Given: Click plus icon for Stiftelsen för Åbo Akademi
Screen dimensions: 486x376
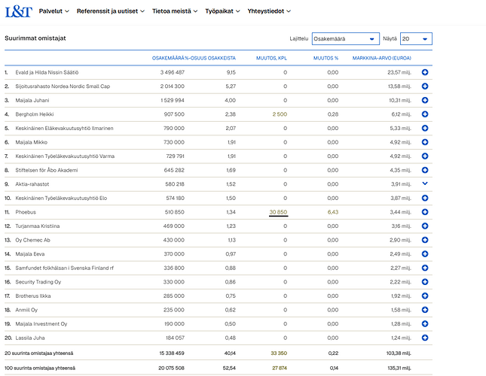Looking at the screenshot, I should (425, 170).
